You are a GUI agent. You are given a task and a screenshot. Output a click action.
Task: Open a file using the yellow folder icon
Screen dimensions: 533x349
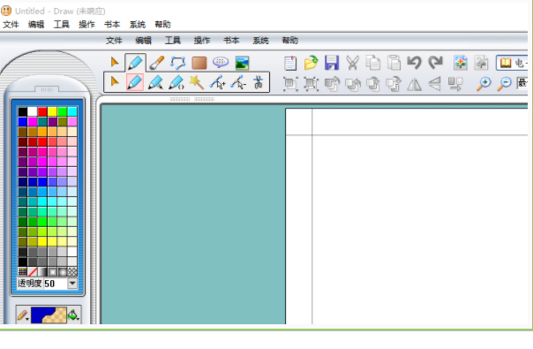point(311,63)
